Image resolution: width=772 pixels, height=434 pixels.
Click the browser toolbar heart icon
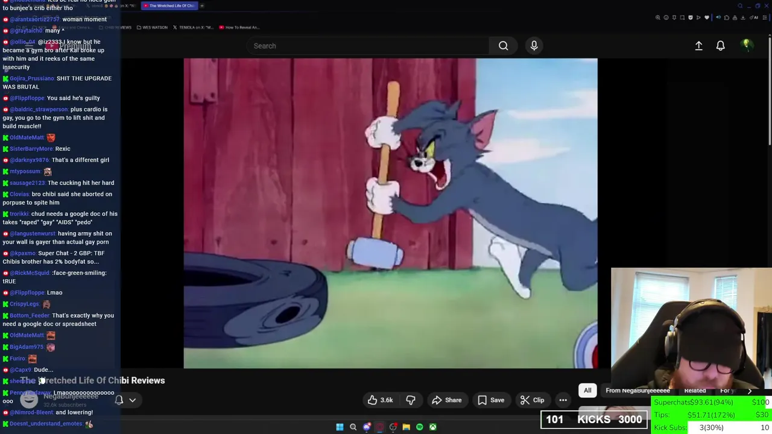pos(707,17)
